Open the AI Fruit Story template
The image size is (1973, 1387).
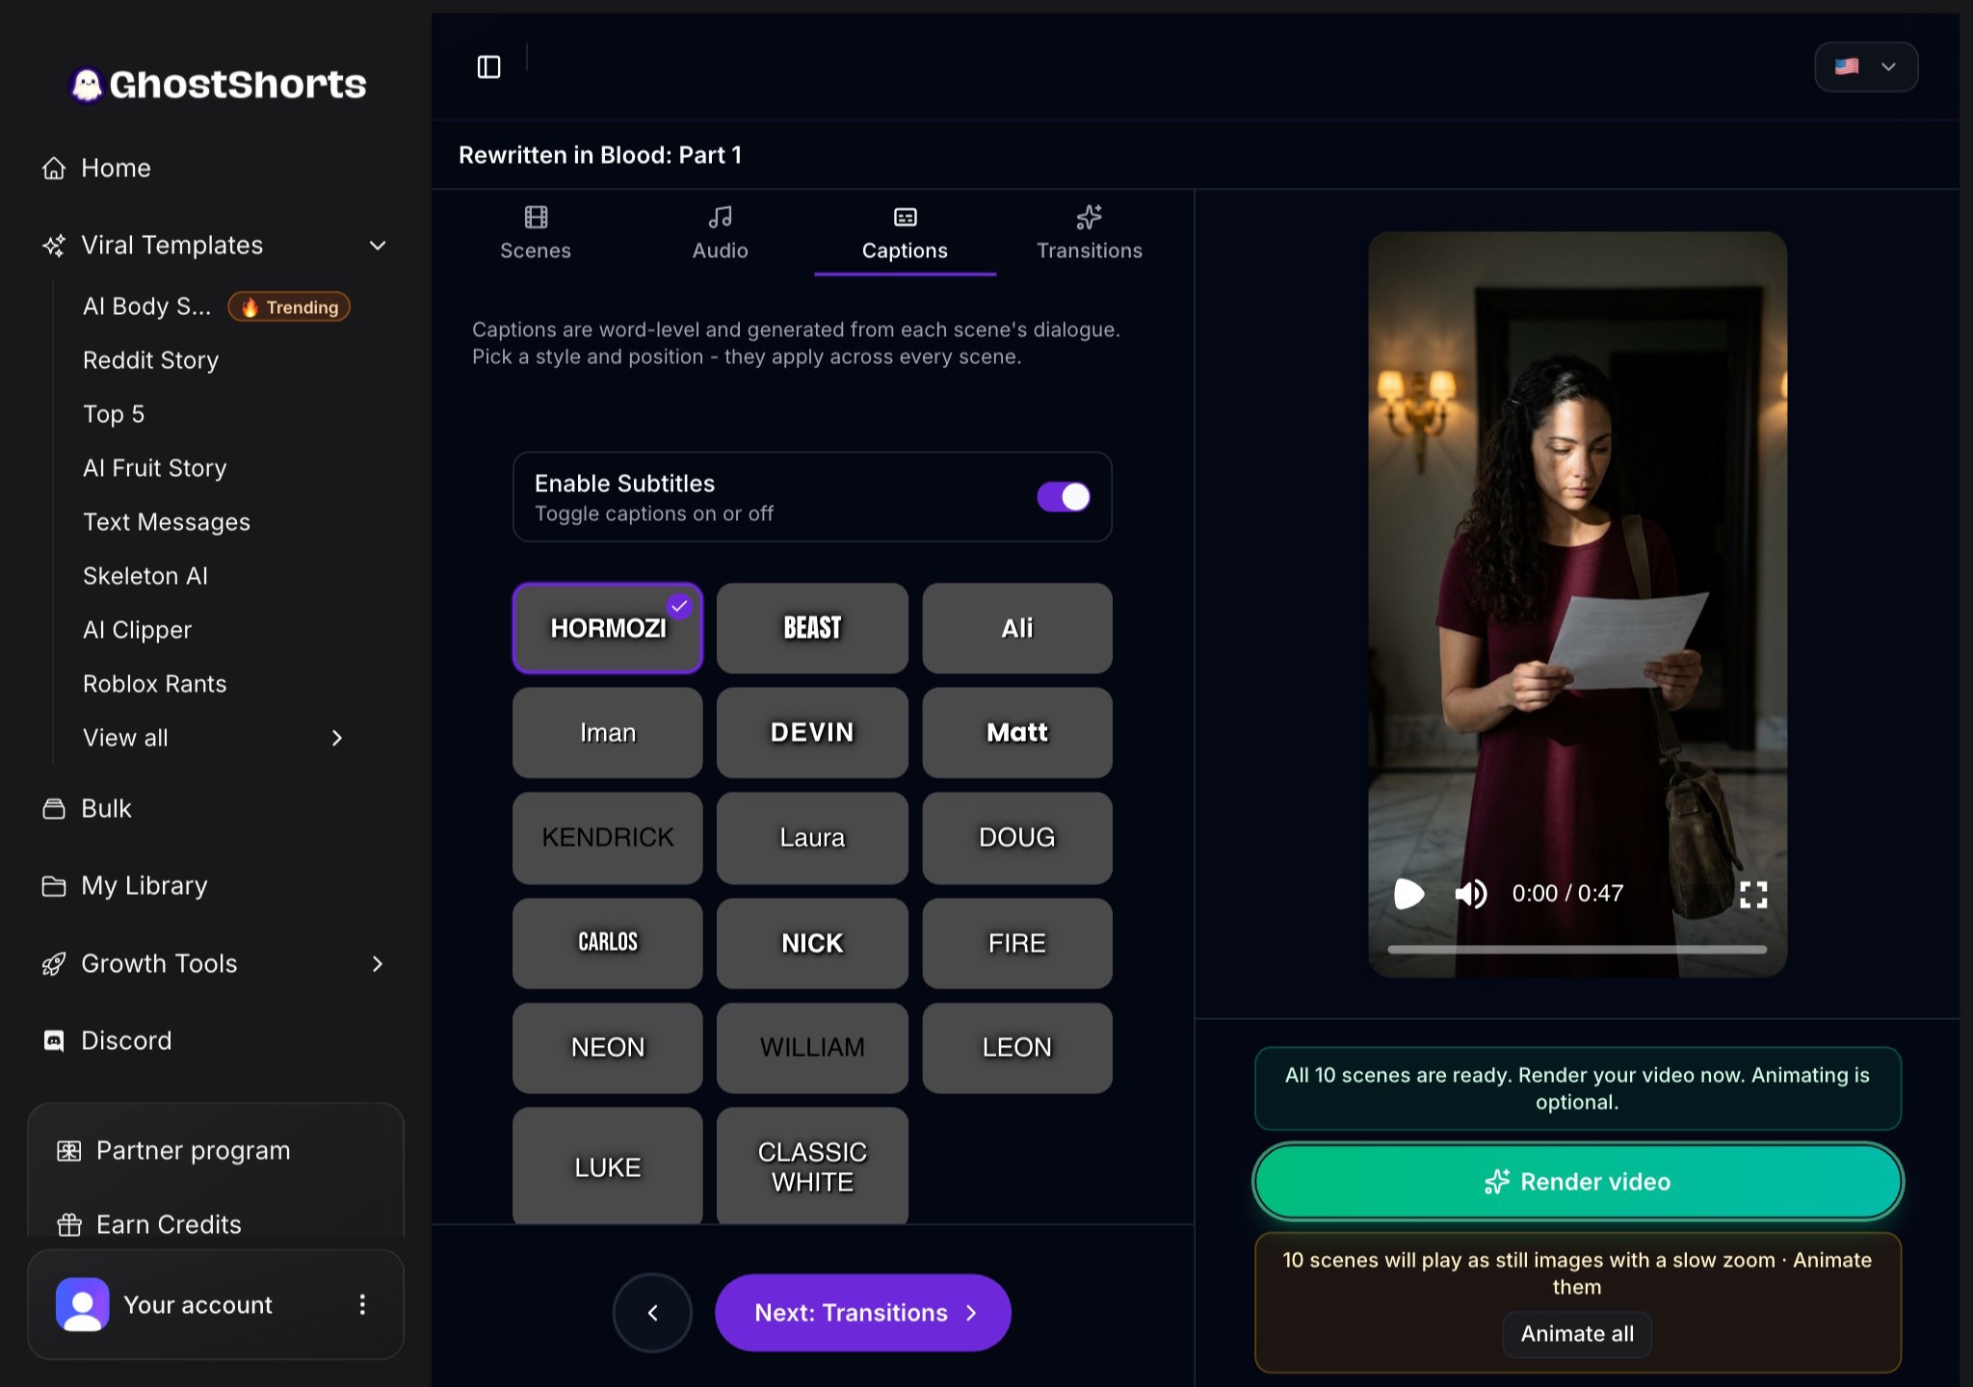[155, 468]
